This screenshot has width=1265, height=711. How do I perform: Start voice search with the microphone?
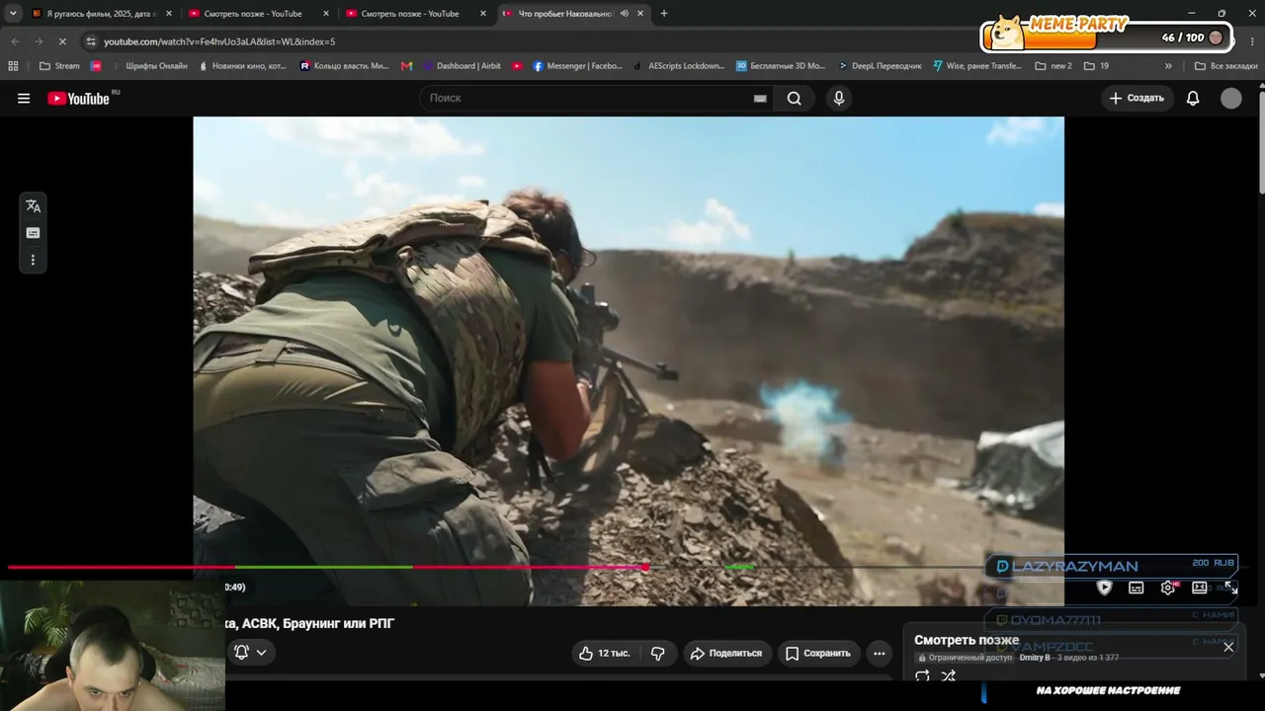[x=839, y=98]
